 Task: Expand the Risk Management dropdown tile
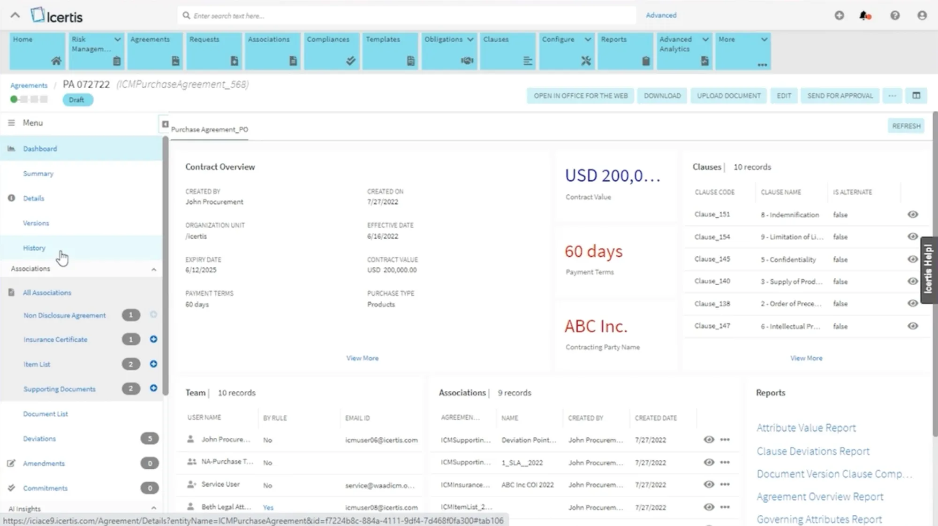[117, 39]
